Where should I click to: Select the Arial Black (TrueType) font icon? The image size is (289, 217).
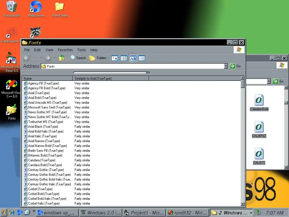26,126
